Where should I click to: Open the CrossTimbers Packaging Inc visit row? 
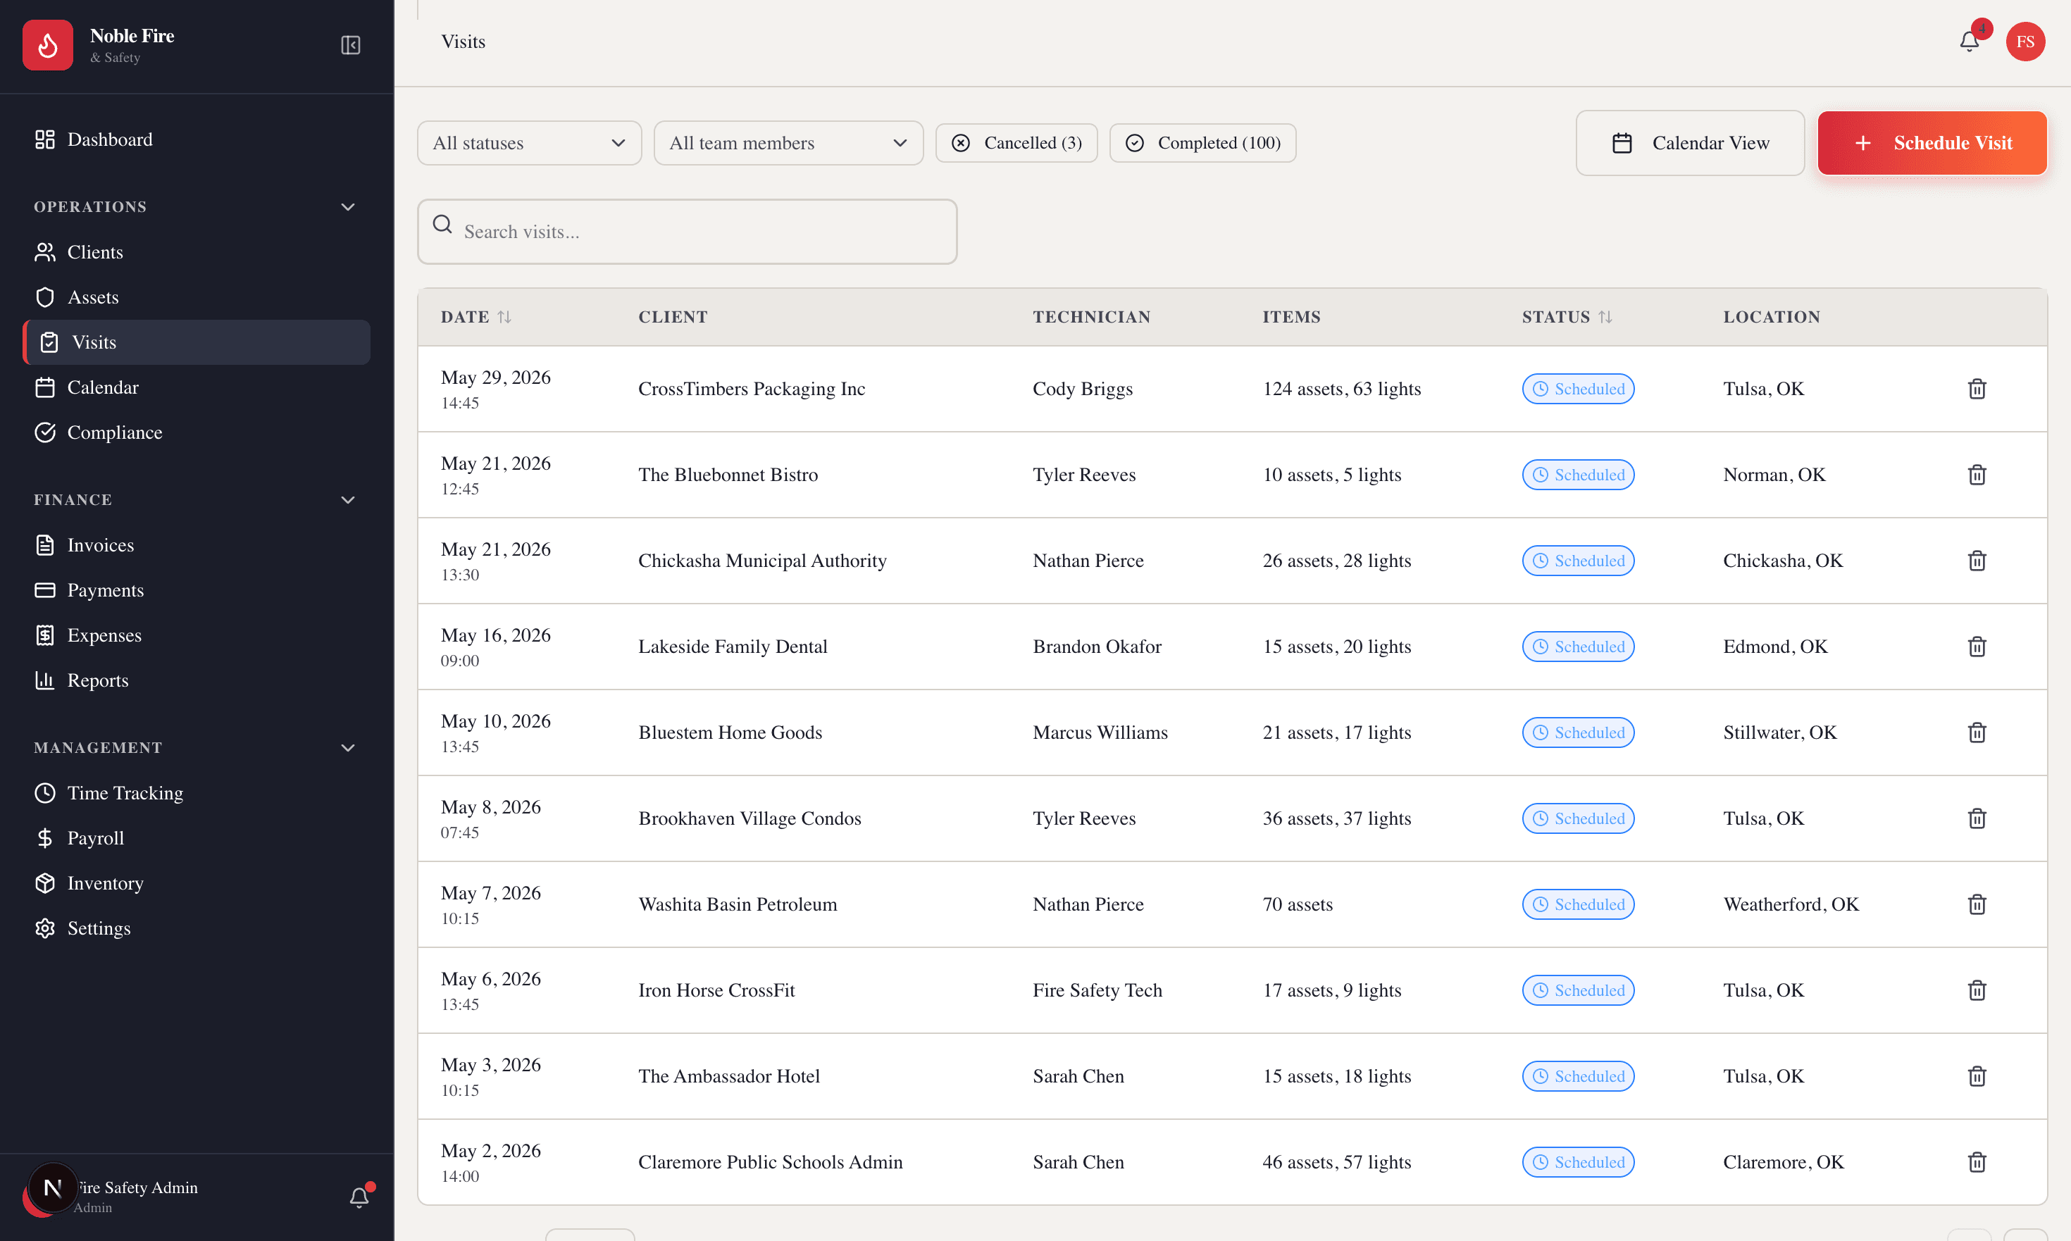(x=1232, y=389)
